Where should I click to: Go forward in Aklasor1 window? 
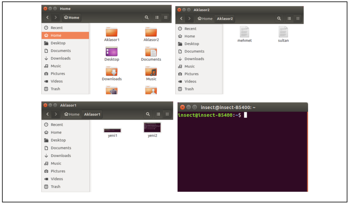56,114
